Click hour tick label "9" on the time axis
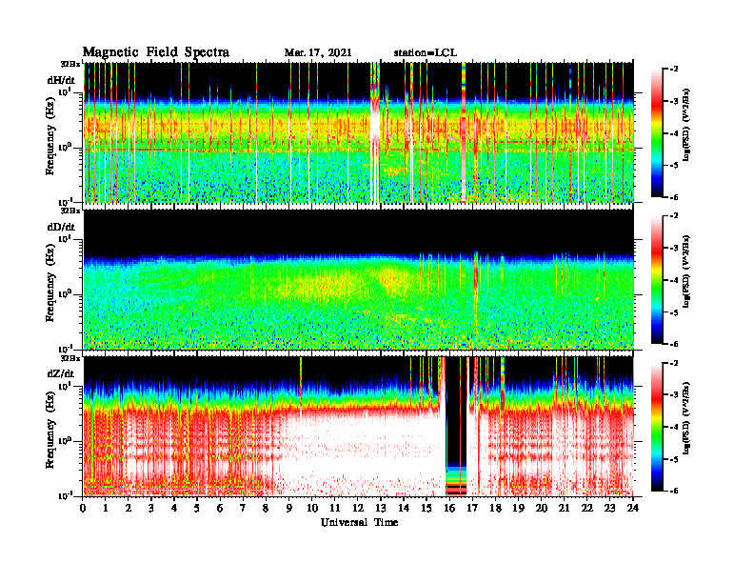 coord(289,509)
